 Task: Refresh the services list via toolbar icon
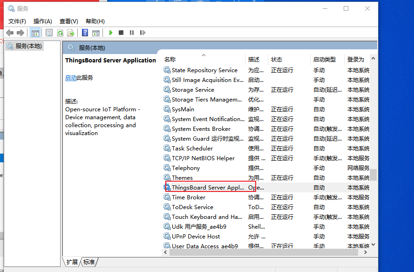(61, 33)
